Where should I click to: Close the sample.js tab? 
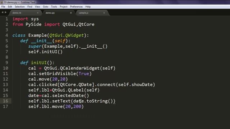(104, 13)
